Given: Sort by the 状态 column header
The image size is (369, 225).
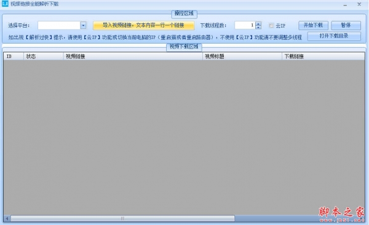Looking at the screenshot, I should (x=44, y=56).
